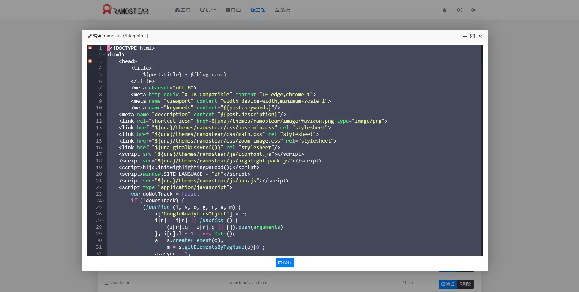Select the 主题 themes tab

tap(258, 10)
